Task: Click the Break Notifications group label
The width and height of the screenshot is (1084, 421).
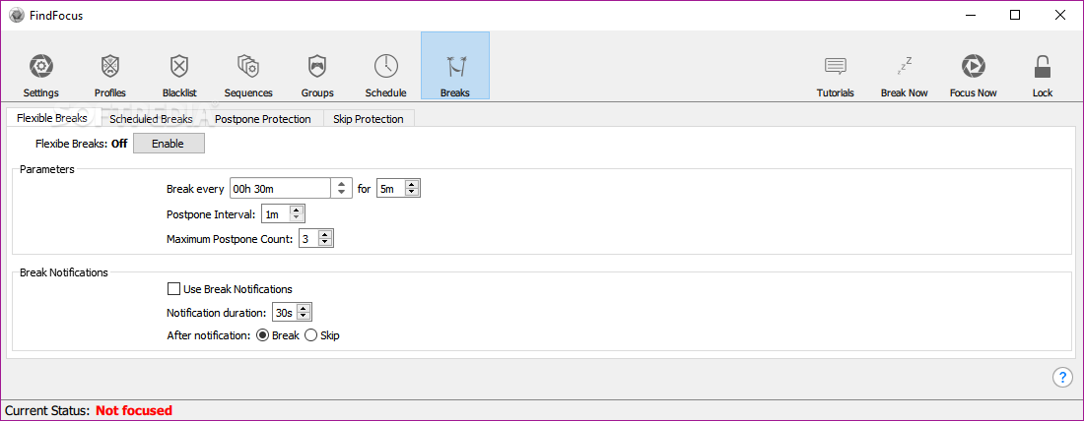Action: point(64,271)
